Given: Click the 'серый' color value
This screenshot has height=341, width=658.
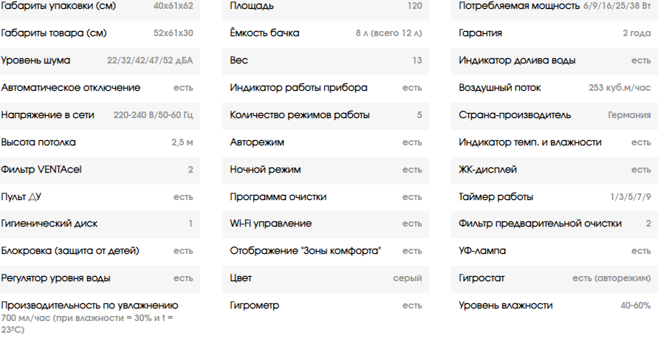Looking at the screenshot, I should coord(407,278).
